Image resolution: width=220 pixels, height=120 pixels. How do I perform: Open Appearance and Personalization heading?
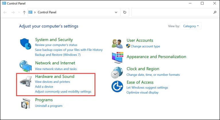point(156,57)
